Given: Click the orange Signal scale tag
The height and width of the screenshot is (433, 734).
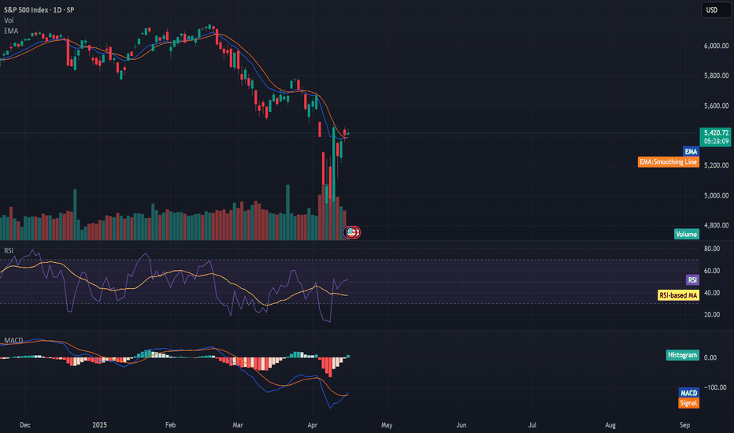Looking at the screenshot, I should click(688, 403).
